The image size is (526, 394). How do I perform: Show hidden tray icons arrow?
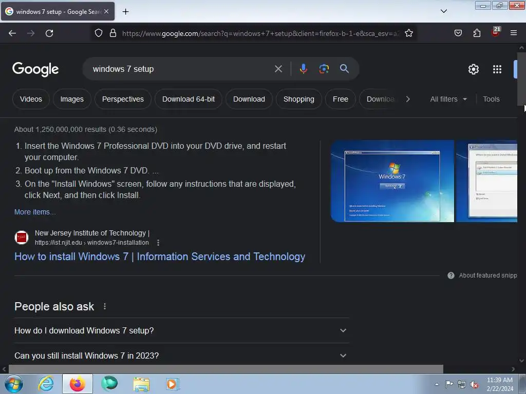[x=437, y=384]
